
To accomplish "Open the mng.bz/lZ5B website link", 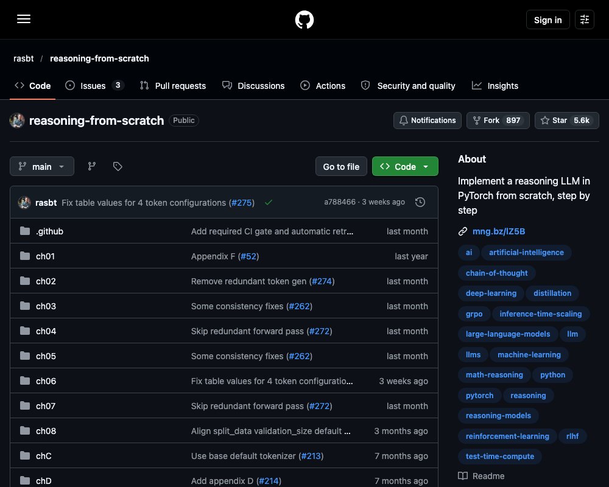I will 499,231.
